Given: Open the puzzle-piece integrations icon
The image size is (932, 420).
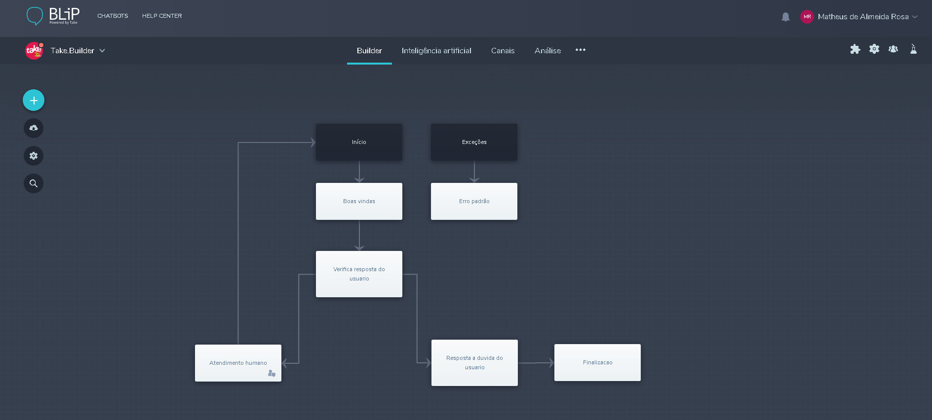Looking at the screenshot, I should [x=855, y=49].
